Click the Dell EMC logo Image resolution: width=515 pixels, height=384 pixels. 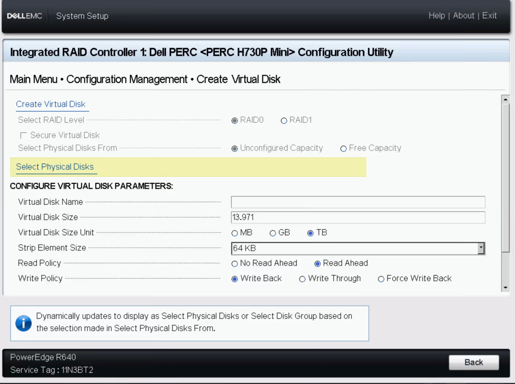[x=25, y=16]
